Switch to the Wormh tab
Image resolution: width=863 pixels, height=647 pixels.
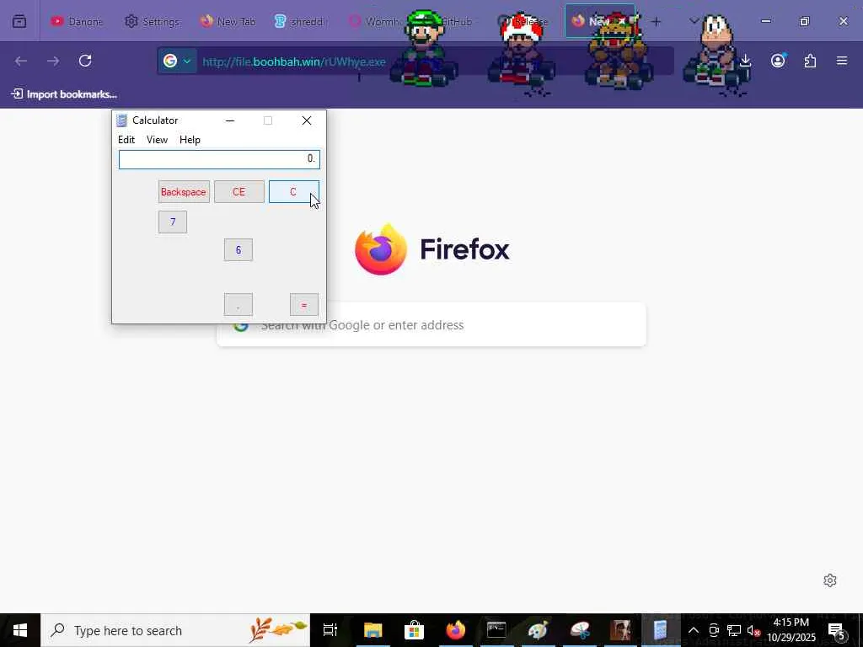pos(374,21)
